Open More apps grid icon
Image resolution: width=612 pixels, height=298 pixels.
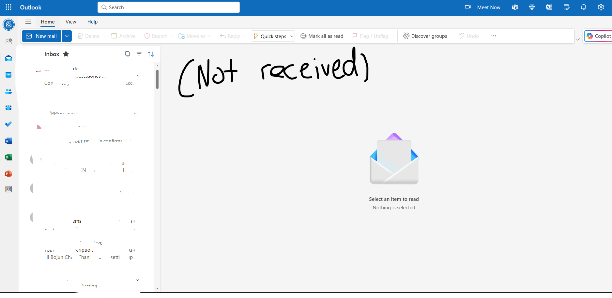[8, 189]
